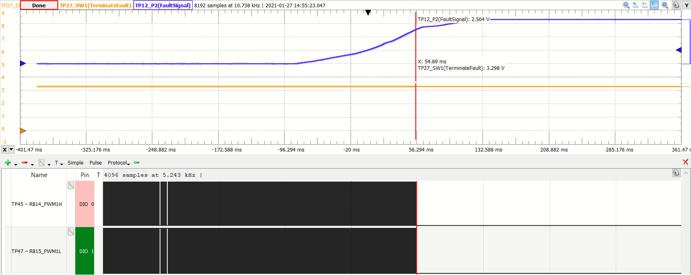Toggle the X cursors button
This screenshot has height=275, width=691.
point(4,149)
